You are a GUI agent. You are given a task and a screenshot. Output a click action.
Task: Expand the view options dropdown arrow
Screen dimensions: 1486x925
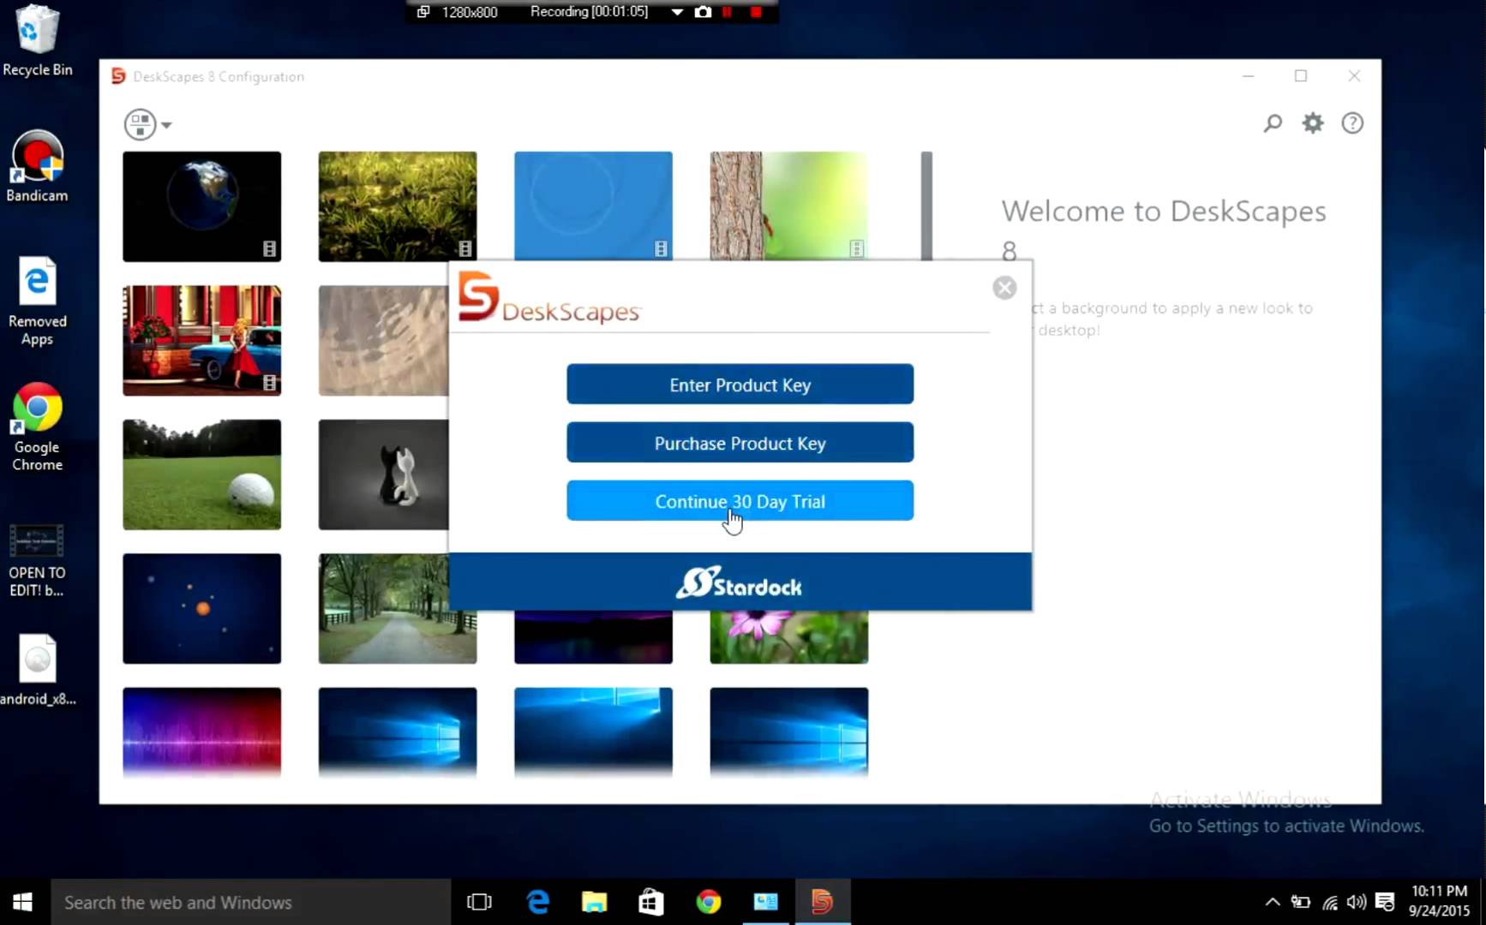[x=166, y=125]
